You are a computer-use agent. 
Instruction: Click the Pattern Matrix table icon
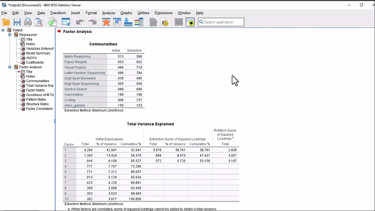tap(23, 100)
